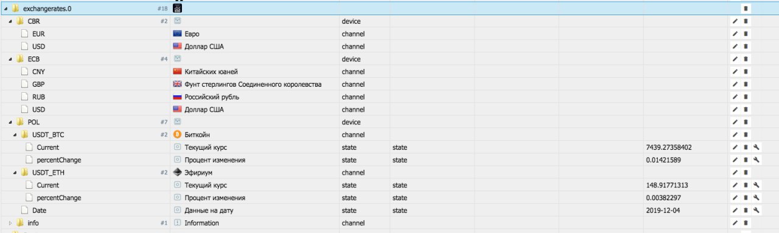779x233 pixels.
Task: Delete the USDT_BTC percentChange state trash icon
Action: click(746, 160)
